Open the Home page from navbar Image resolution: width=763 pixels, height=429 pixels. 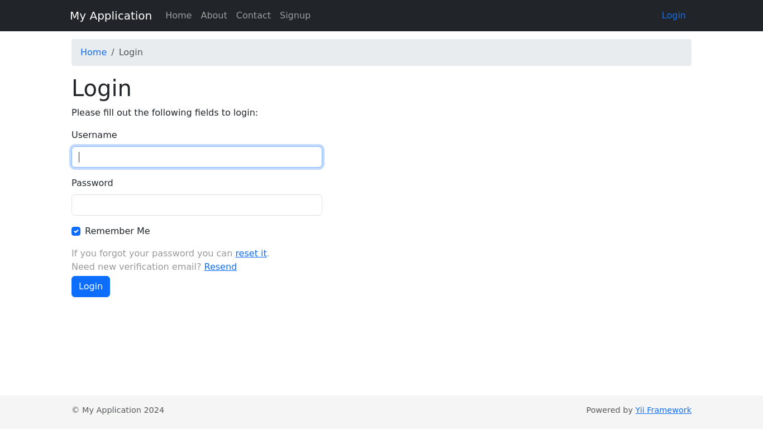[x=178, y=16]
